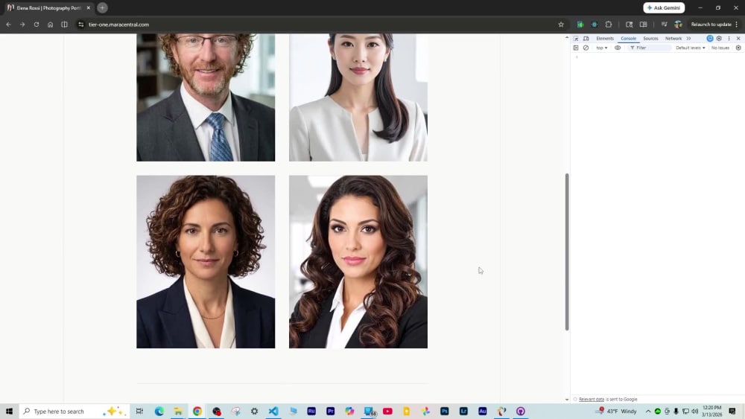
Task: Click the scrollbar down arrow
Action: click(567, 400)
